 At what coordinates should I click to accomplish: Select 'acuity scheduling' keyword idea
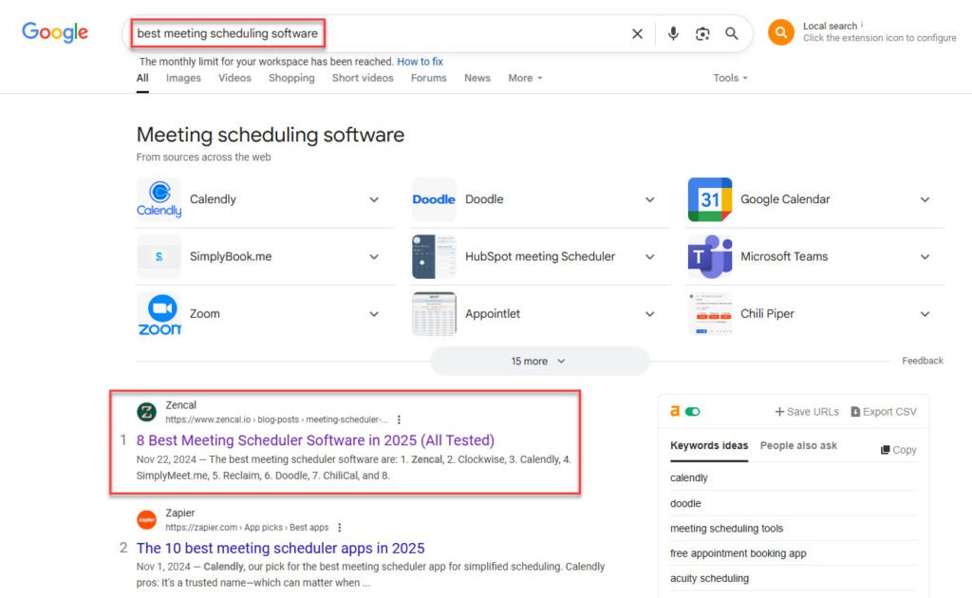pos(709,578)
